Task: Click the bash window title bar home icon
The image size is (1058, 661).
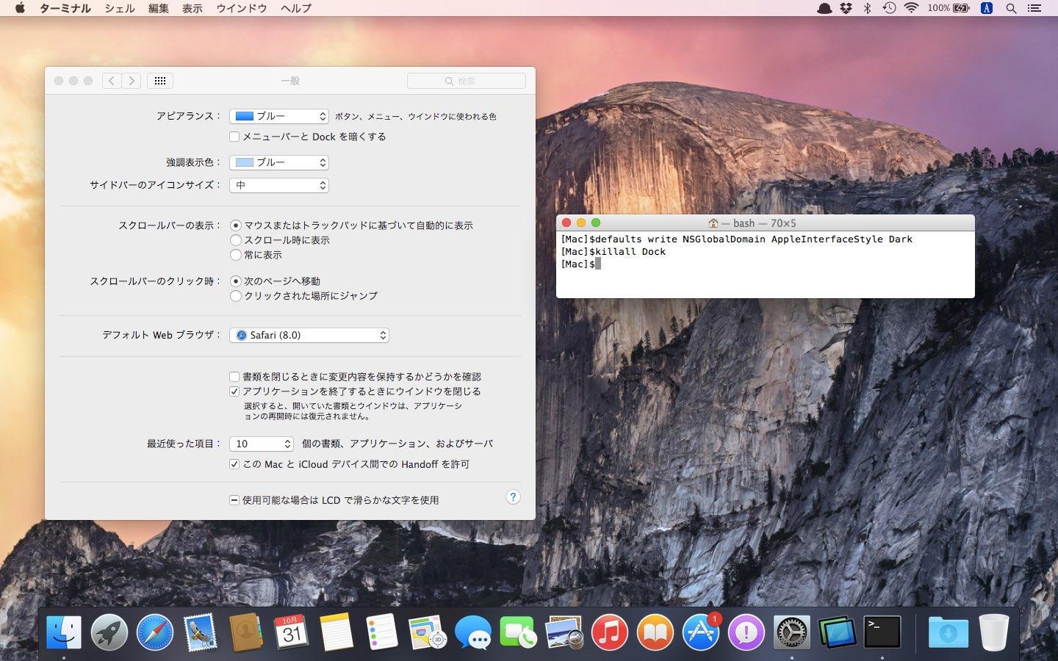Action: point(713,223)
